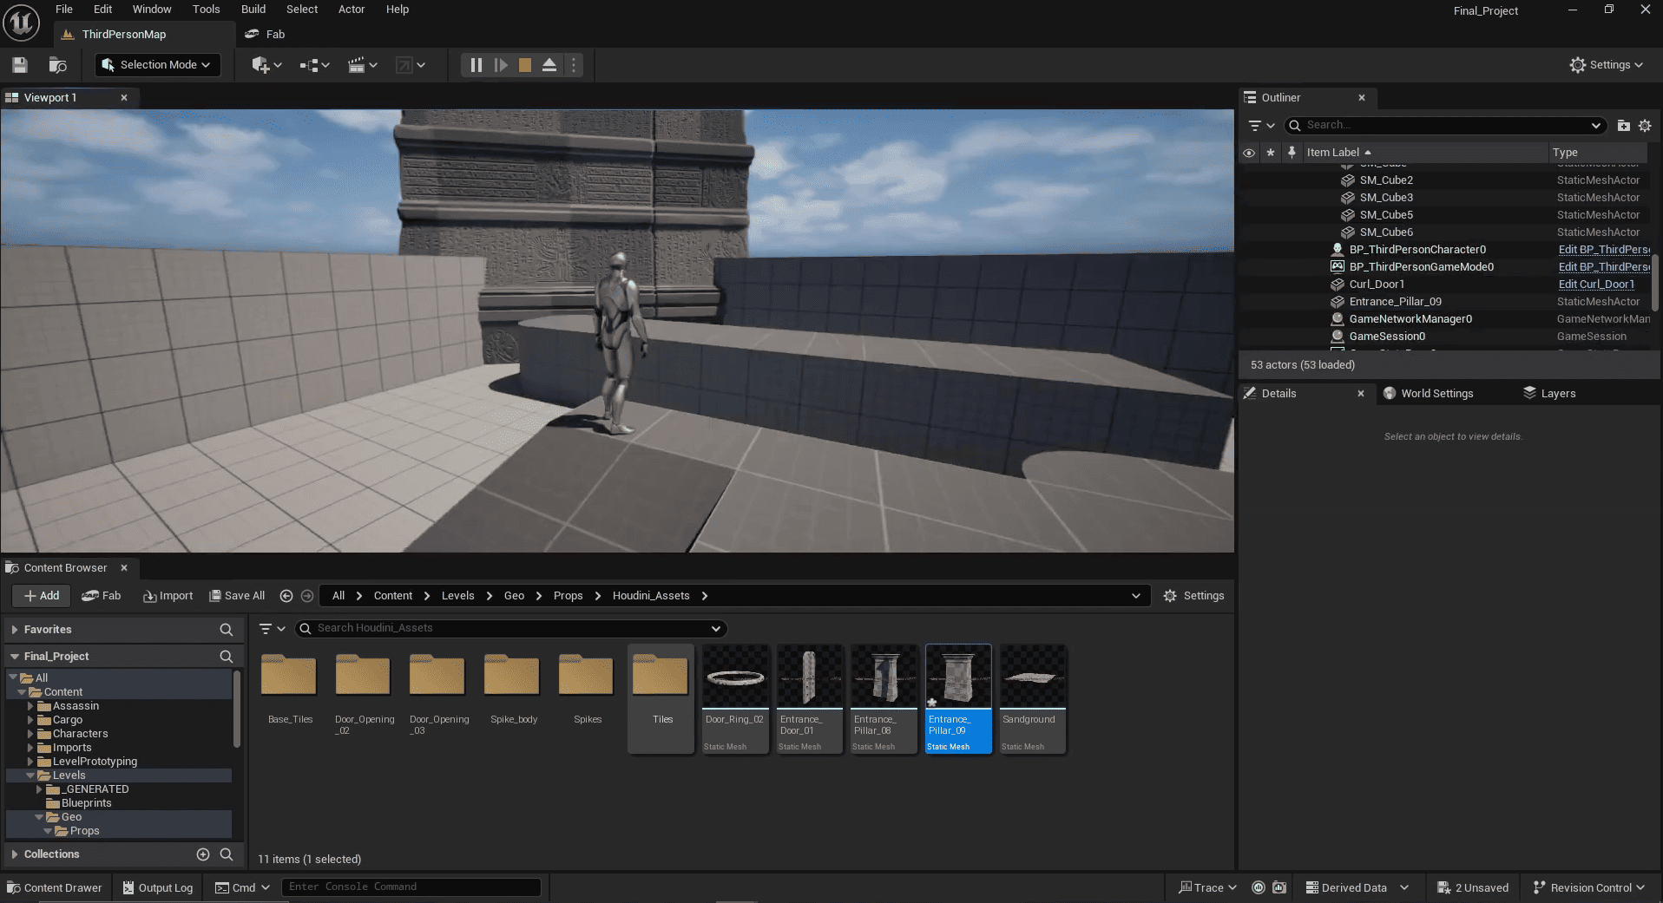
Task: Open the Browse content icon in toolbar
Action: (58, 65)
